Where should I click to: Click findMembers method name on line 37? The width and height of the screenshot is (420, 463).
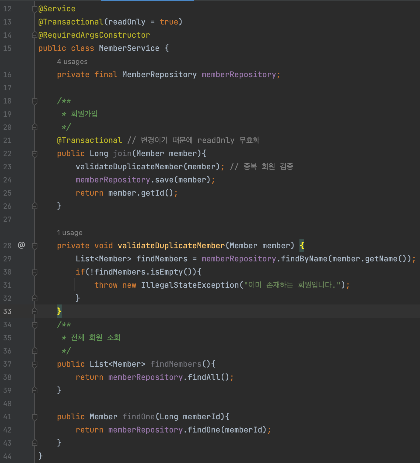(176, 364)
